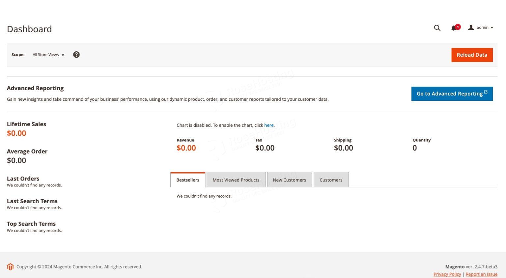Click the Lifetime Sales amount
This screenshot has width=506, height=278.
(16, 133)
